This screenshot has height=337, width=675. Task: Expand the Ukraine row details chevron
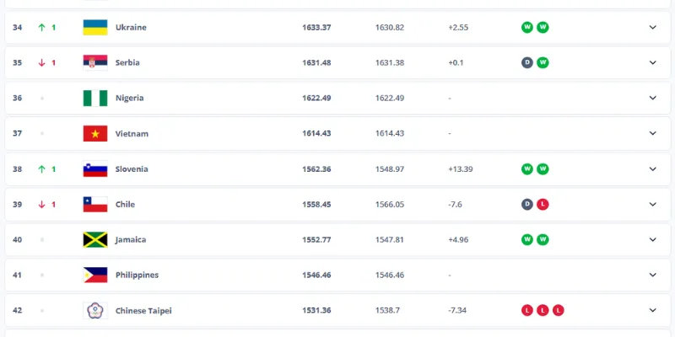click(652, 27)
